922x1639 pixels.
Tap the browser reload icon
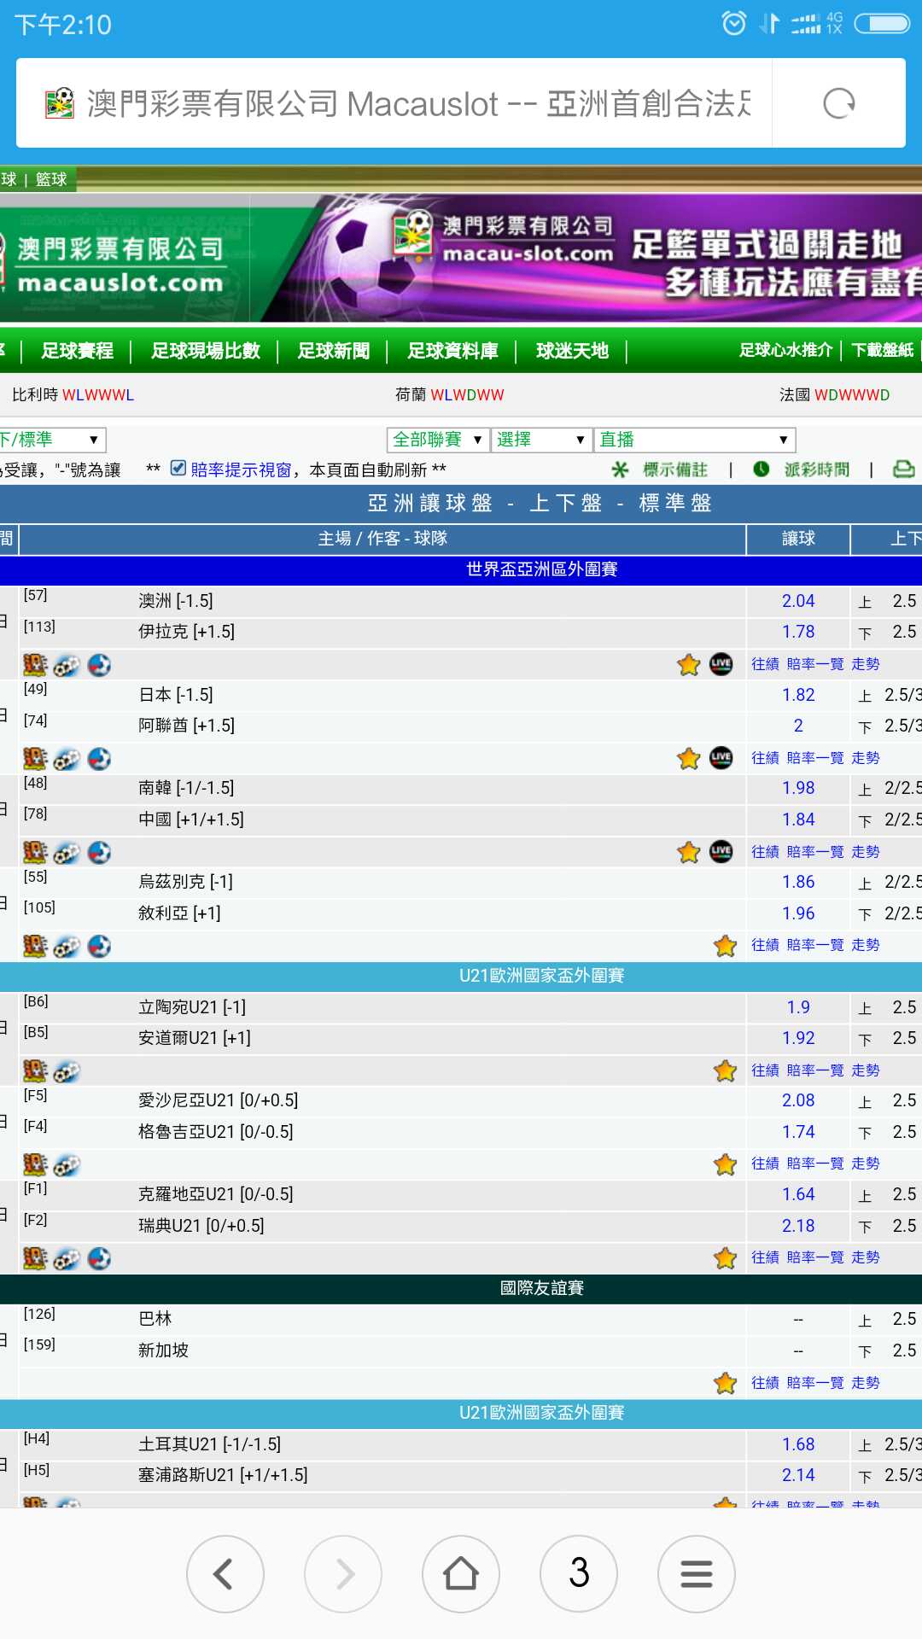click(x=838, y=103)
